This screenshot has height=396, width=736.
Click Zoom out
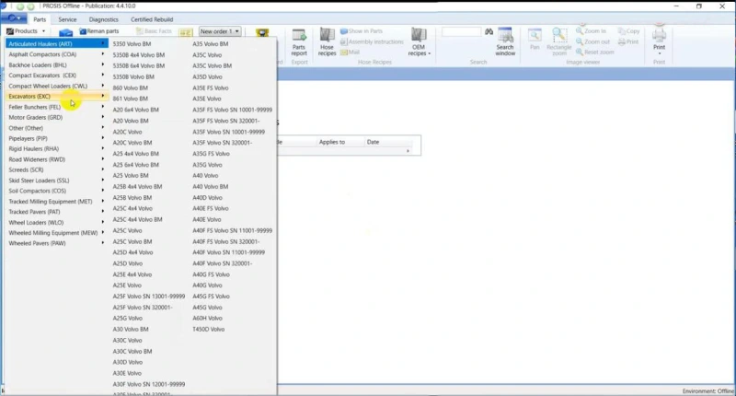tap(592, 41)
